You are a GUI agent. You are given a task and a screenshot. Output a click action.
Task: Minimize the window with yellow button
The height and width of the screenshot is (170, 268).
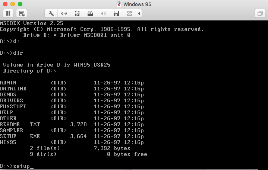[x=12, y=4]
